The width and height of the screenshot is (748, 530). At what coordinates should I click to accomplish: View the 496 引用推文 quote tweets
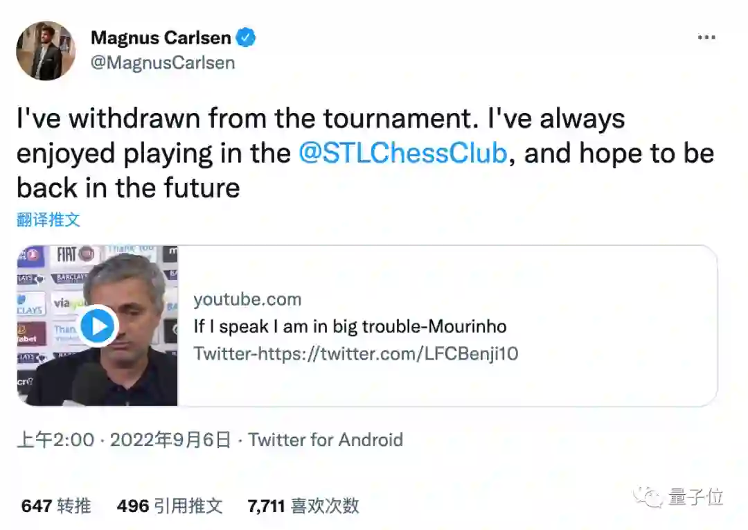(170, 506)
